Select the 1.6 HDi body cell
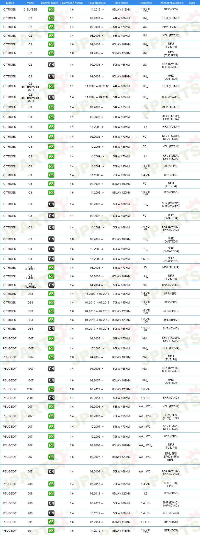 coord(146,259)
